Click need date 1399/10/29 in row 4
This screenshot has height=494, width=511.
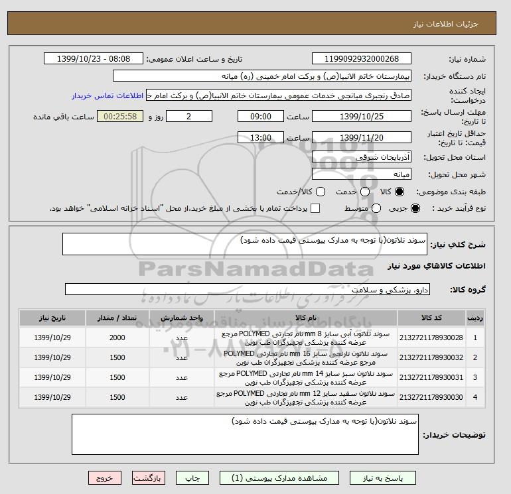pyautogui.click(x=52, y=397)
